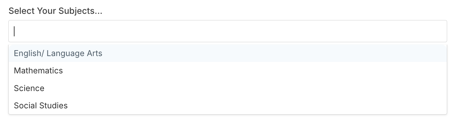Pick Science in the dropdown list
The width and height of the screenshot is (461, 126).
pyautogui.click(x=228, y=88)
